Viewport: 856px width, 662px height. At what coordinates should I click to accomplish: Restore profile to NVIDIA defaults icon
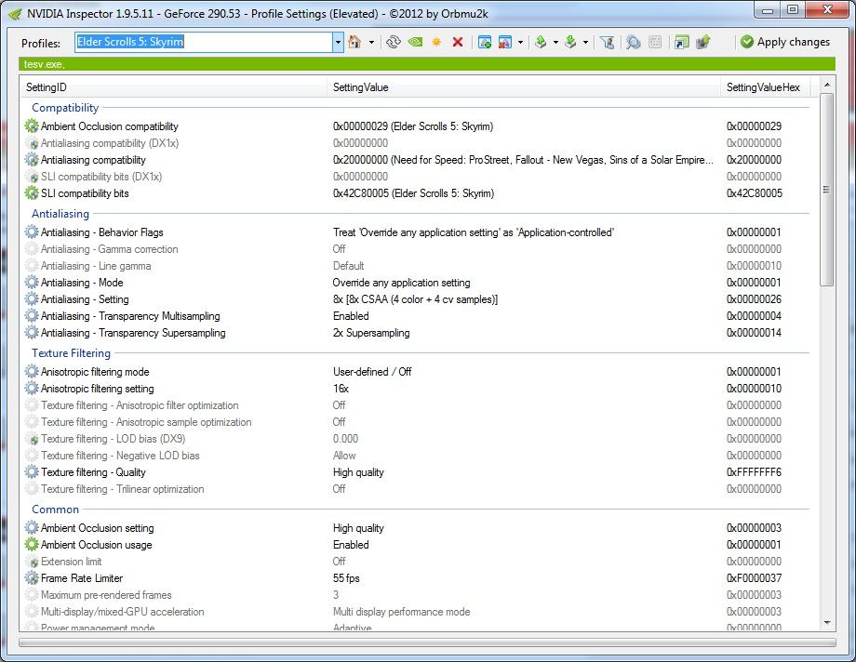tap(416, 42)
